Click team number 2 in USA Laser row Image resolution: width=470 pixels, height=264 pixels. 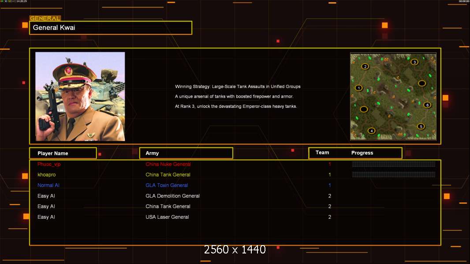click(329, 217)
